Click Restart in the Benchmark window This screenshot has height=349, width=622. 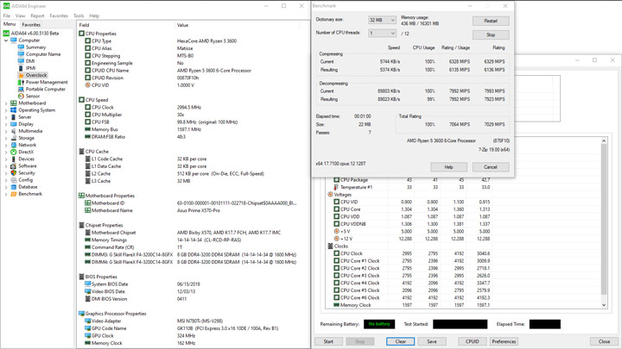click(x=491, y=21)
